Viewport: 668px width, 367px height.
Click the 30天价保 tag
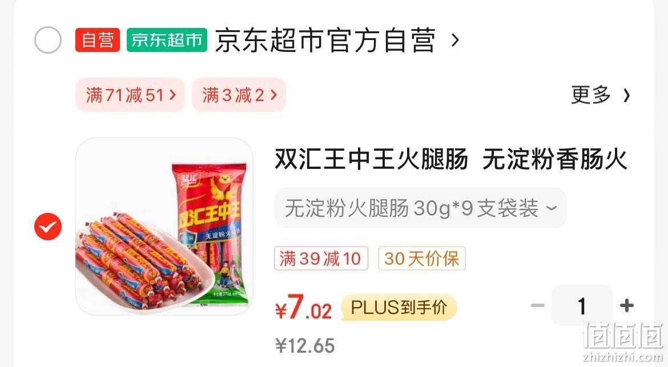[x=422, y=259]
